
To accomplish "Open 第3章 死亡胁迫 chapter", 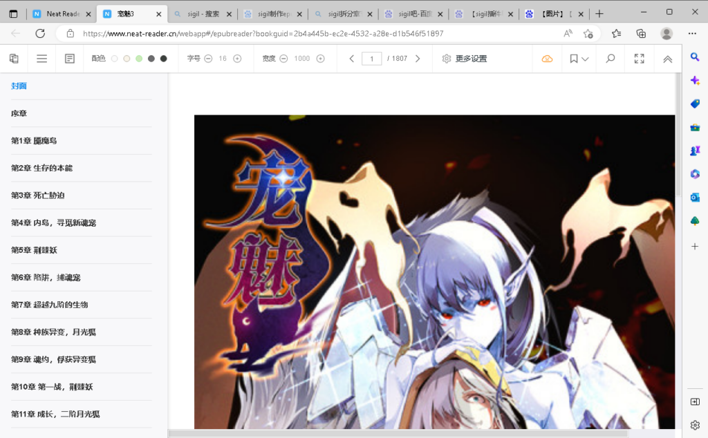I will pos(38,196).
